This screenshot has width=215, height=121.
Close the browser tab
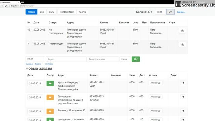click(x=19, y=2)
